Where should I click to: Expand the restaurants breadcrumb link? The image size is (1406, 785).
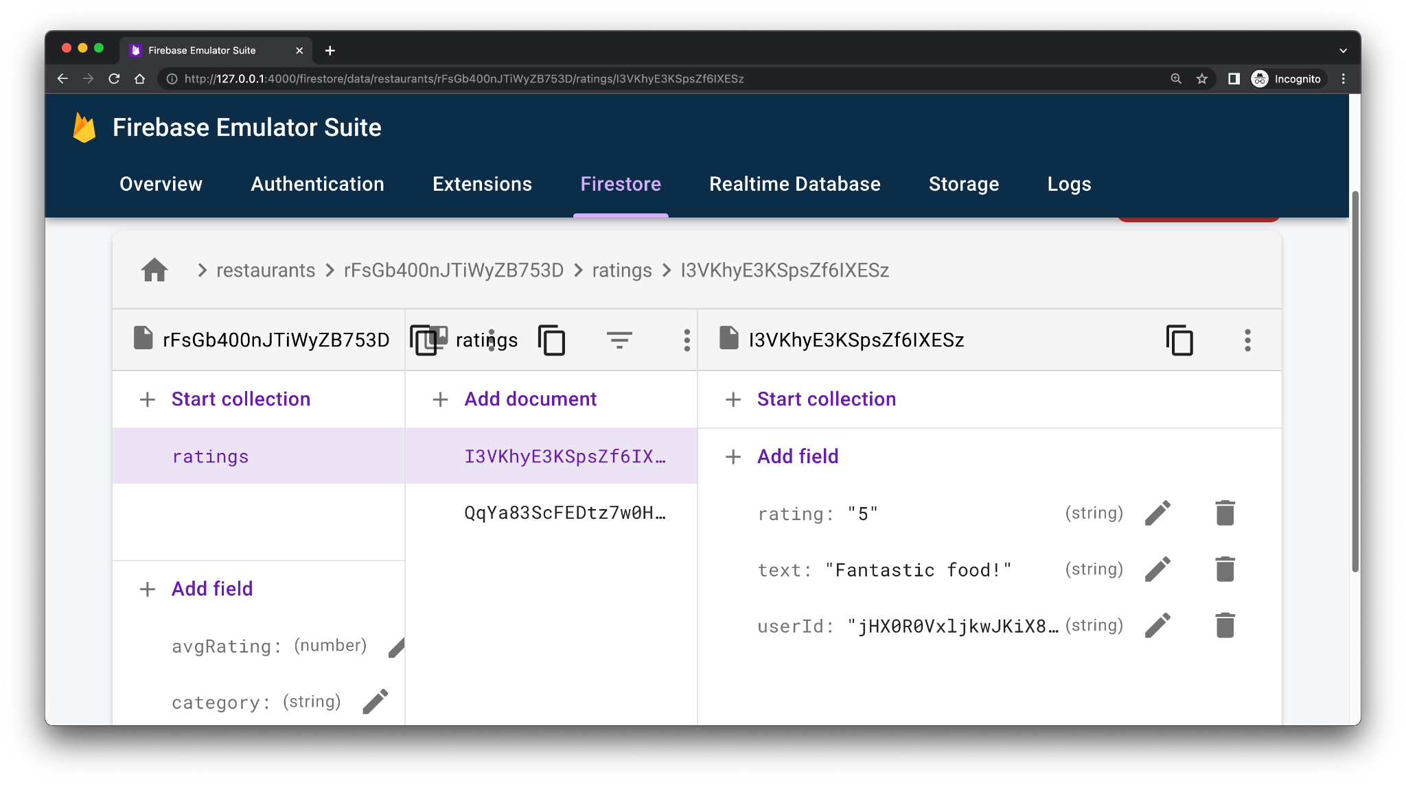[266, 270]
